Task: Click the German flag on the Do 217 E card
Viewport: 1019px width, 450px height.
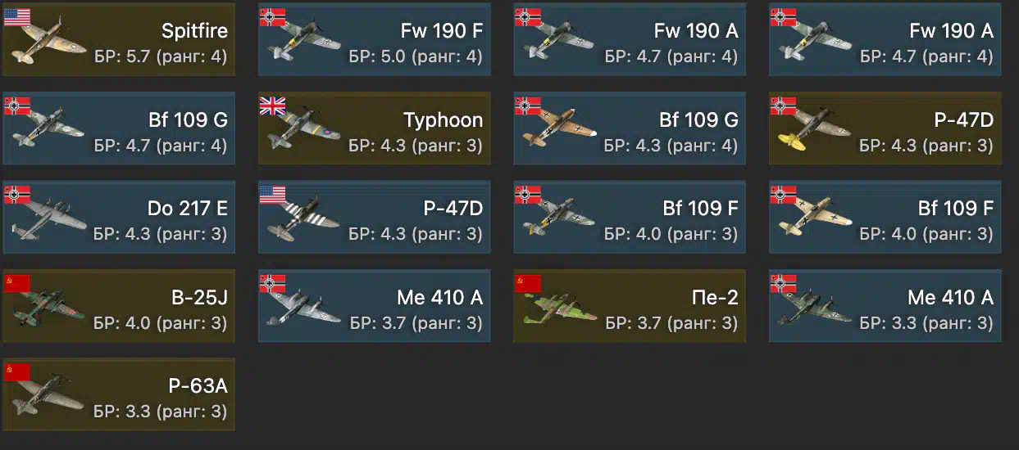Action: (17, 195)
